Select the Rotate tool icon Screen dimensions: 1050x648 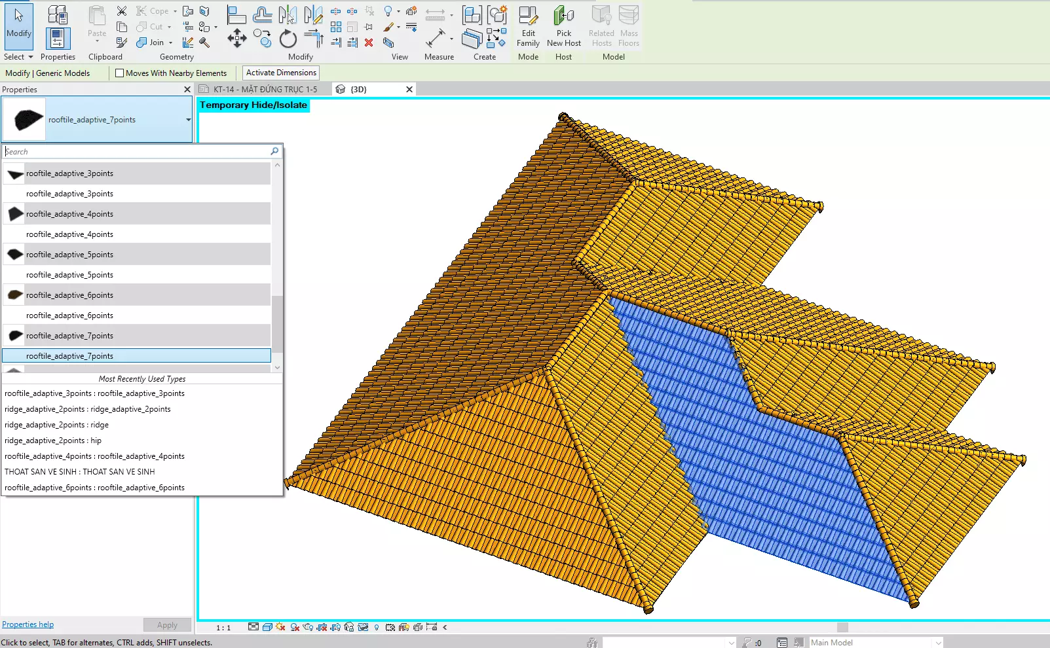pos(288,39)
